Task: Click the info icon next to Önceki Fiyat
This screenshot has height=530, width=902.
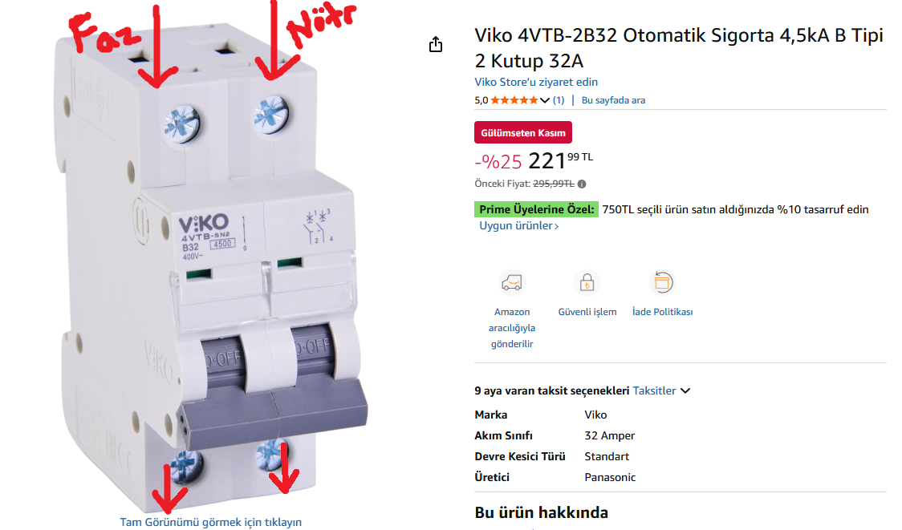Action: click(x=582, y=184)
